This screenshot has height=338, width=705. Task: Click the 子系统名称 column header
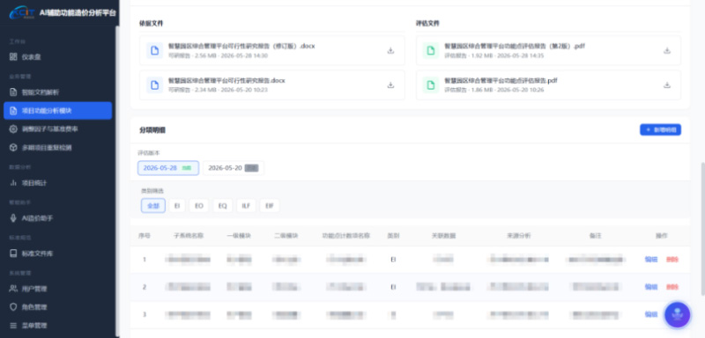click(189, 235)
